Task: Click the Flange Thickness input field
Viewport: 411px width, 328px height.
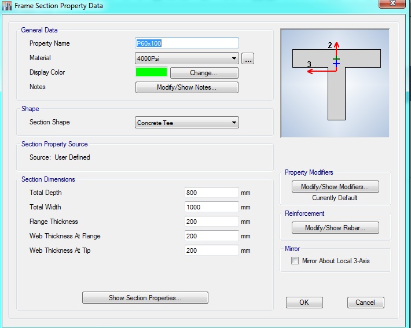Action: coord(212,222)
